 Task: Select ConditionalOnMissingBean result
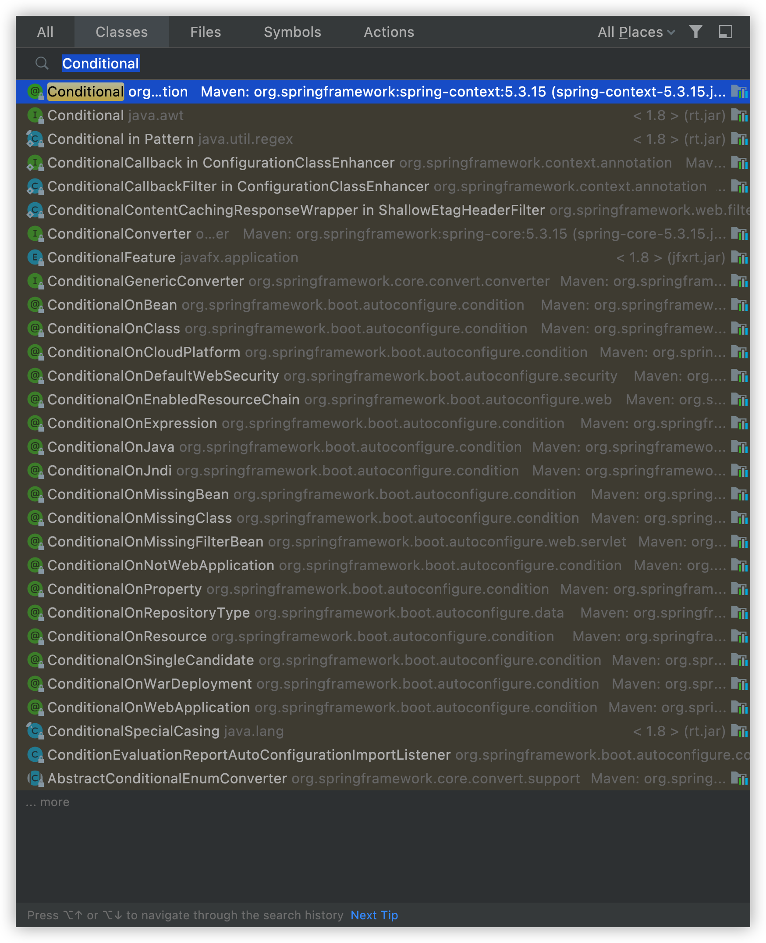point(383,494)
